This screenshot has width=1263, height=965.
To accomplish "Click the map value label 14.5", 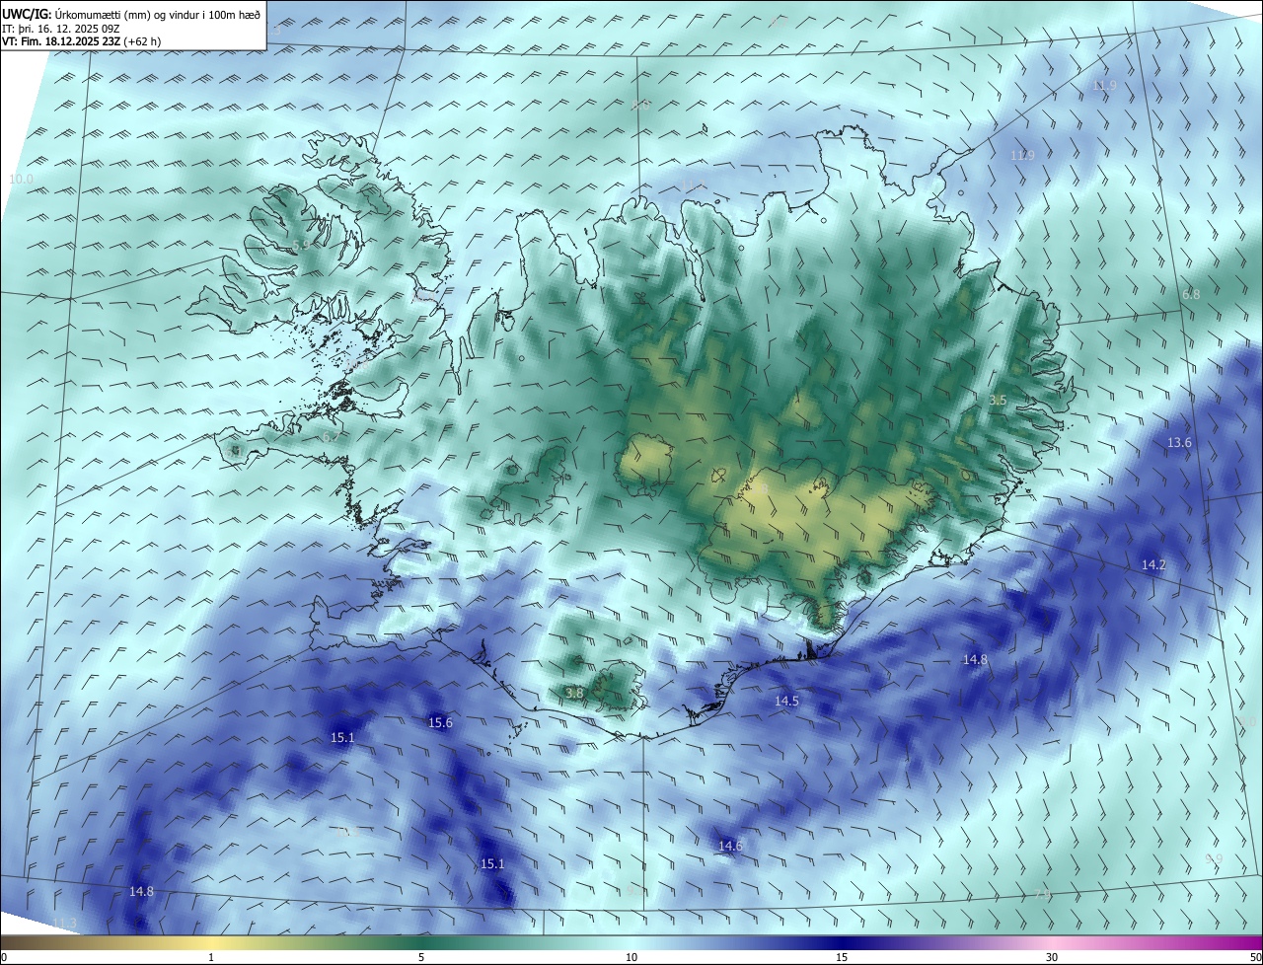I will coord(786,701).
